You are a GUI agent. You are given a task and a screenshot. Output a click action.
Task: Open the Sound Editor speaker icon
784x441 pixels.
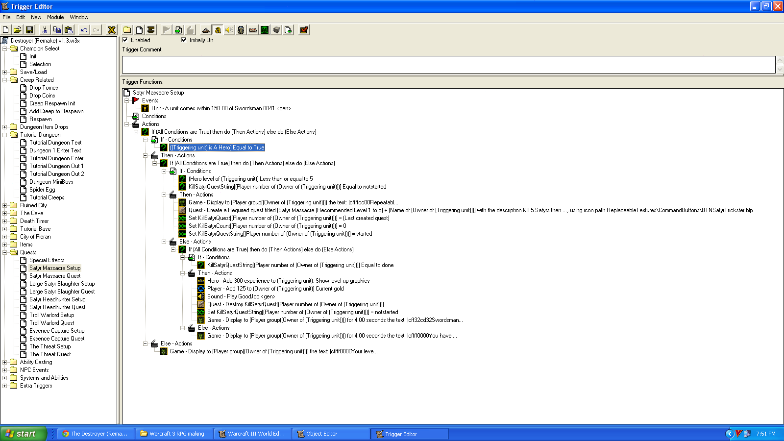tap(229, 30)
